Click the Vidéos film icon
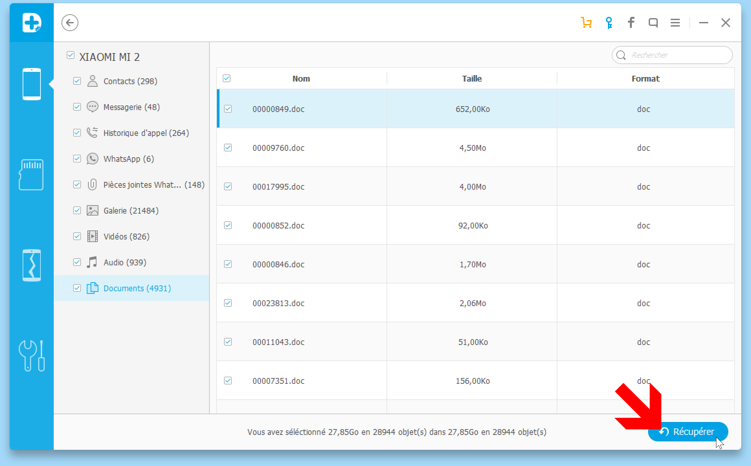 [93, 236]
